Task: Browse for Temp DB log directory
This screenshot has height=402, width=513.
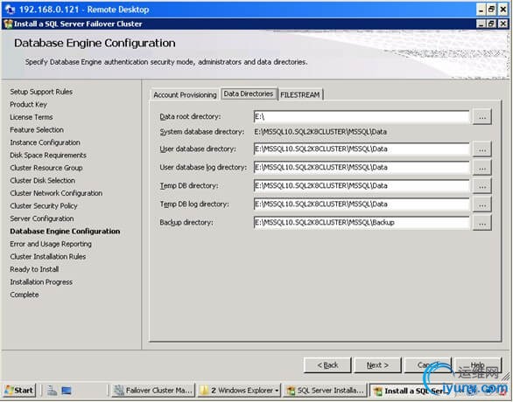Action: tap(481, 204)
